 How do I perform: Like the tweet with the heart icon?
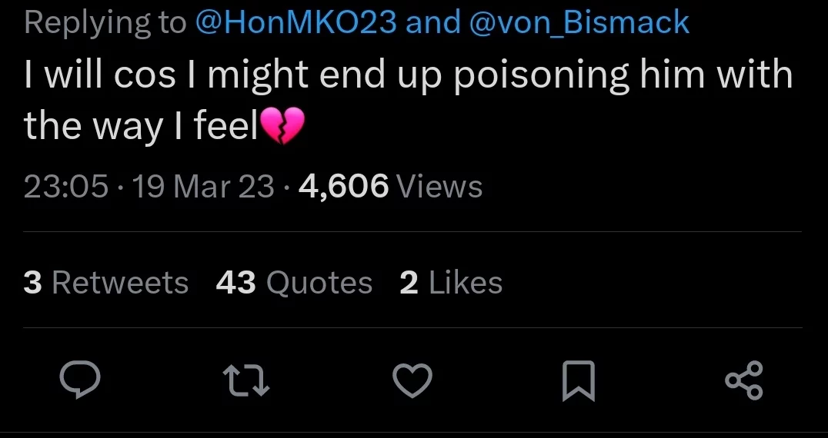click(x=412, y=380)
